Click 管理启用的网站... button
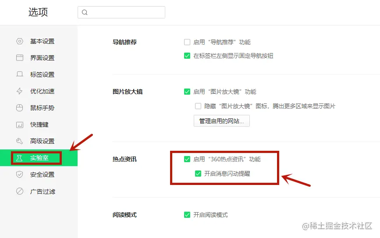 point(222,121)
